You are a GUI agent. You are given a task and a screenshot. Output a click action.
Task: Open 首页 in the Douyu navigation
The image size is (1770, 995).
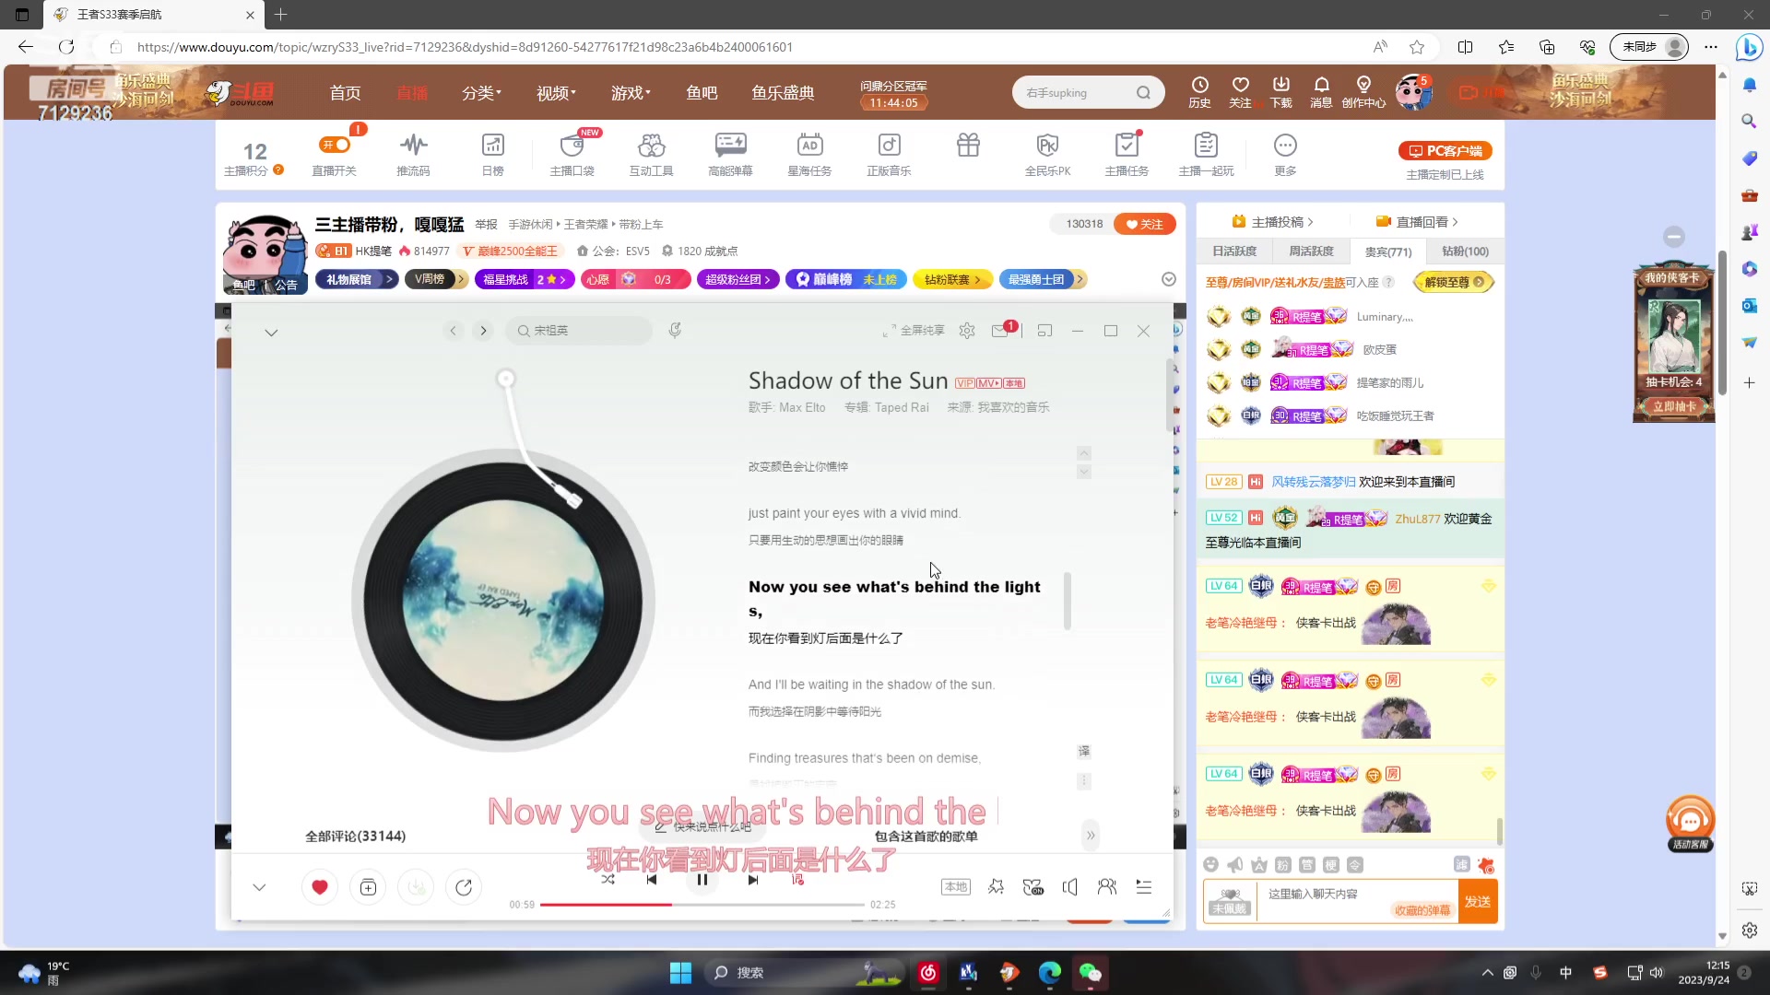tap(345, 93)
